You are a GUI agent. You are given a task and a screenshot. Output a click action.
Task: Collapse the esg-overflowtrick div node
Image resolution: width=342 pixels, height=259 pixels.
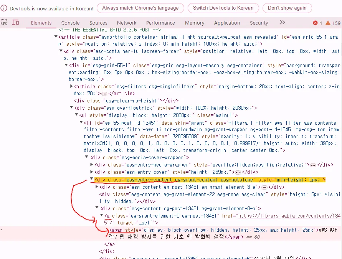tap(71, 107)
